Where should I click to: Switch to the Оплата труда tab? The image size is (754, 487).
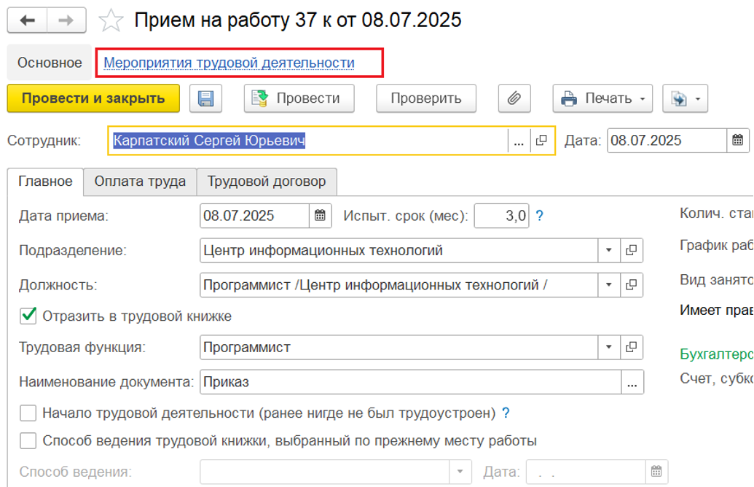140,182
